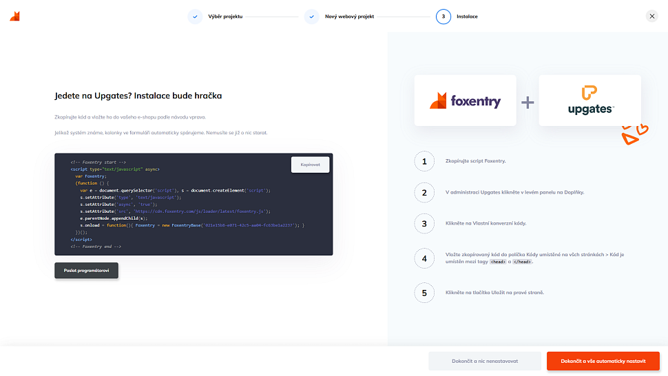Click Dokončit a vše automaticky nastavit
The width and height of the screenshot is (668, 376).
(603, 361)
